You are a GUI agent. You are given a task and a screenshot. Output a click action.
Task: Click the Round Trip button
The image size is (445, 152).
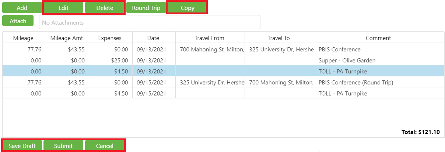tap(146, 8)
